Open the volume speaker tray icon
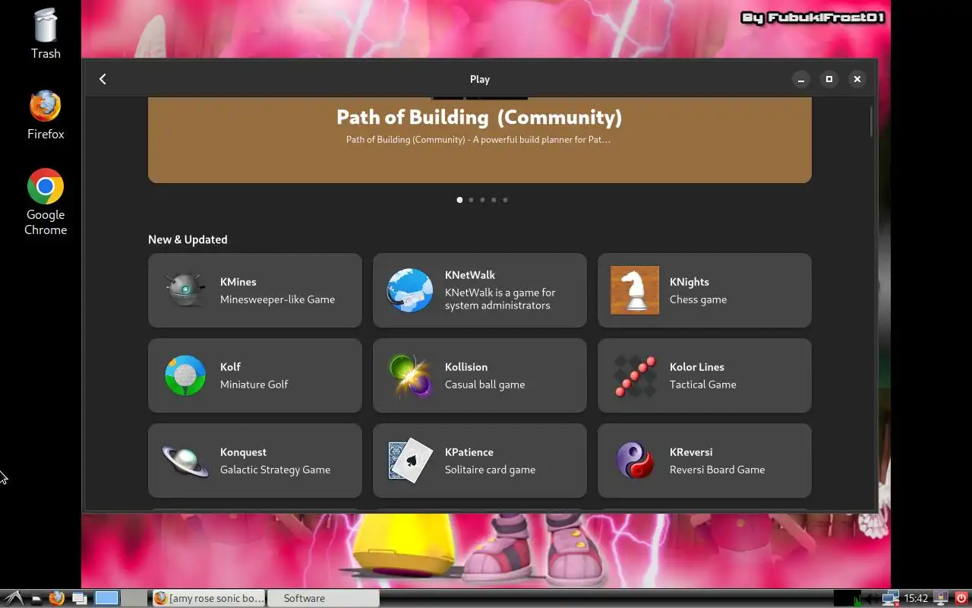The height and width of the screenshot is (608, 972). 871,598
